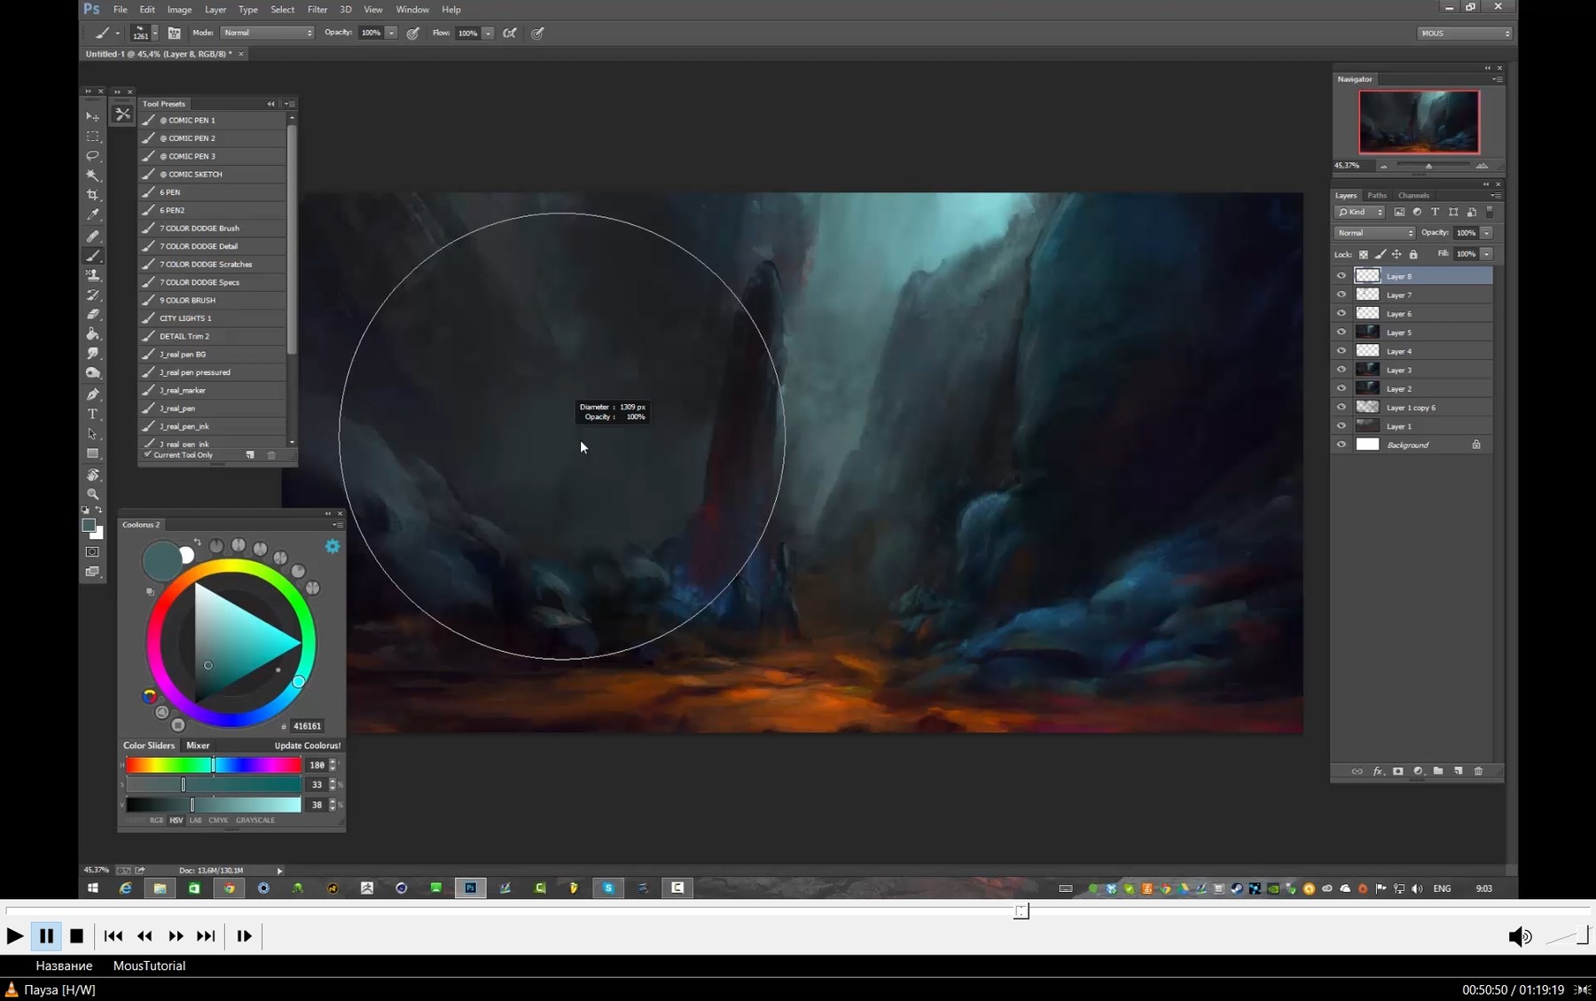
Task: Open the Filter menu
Action: (x=317, y=9)
